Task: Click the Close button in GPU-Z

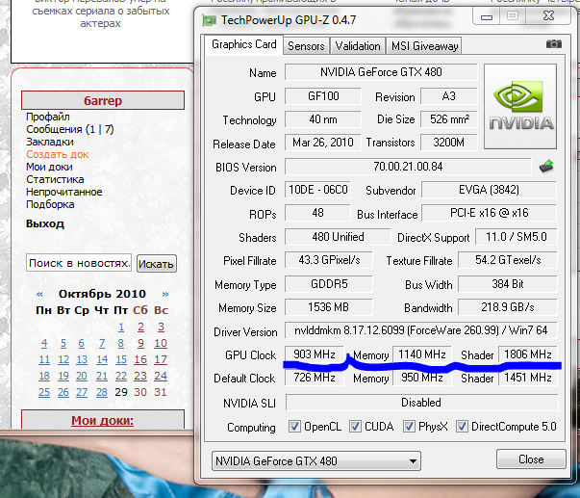Action: pos(531,459)
